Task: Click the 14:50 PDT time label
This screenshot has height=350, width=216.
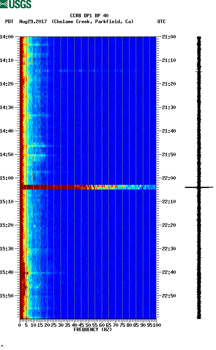Action: [x=7, y=155]
